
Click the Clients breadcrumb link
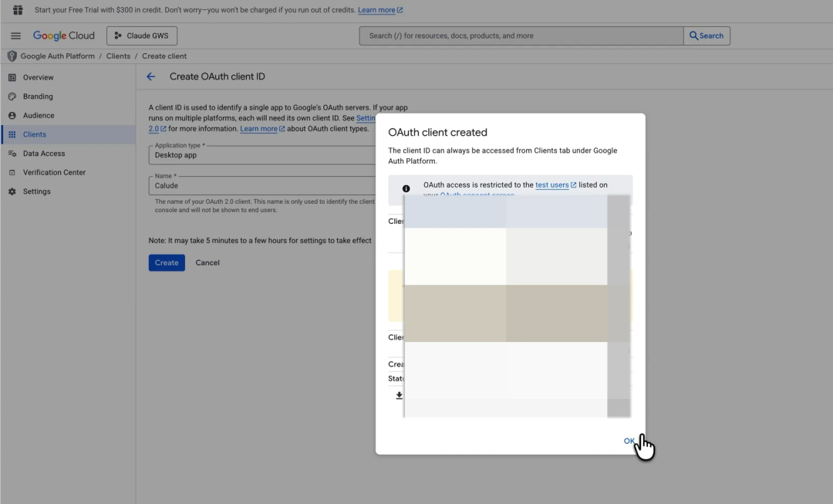click(118, 56)
